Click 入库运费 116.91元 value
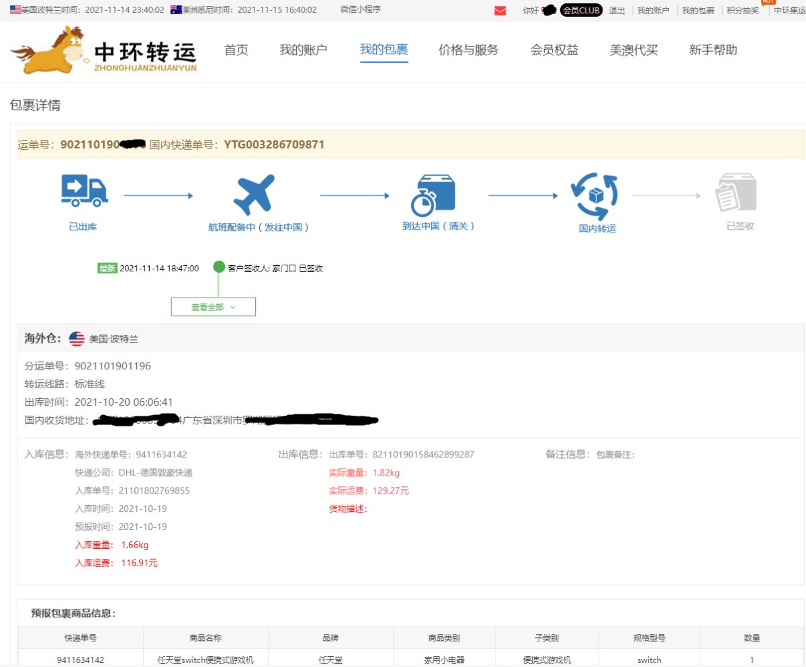This screenshot has width=806, height=667. pyautogui.click(x=139, y=563)
